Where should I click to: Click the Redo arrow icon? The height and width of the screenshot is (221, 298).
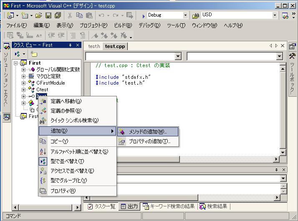click(x=116, y=15)
